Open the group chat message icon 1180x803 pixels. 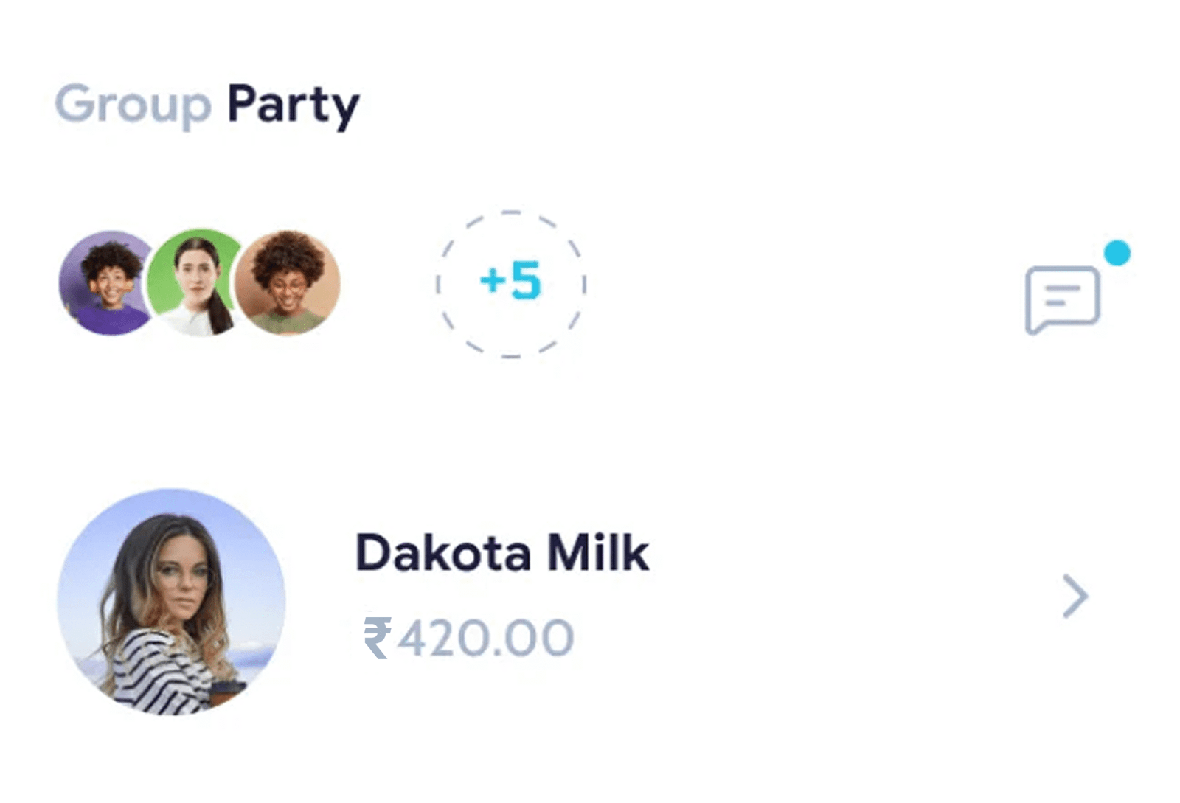point(1062,299)
